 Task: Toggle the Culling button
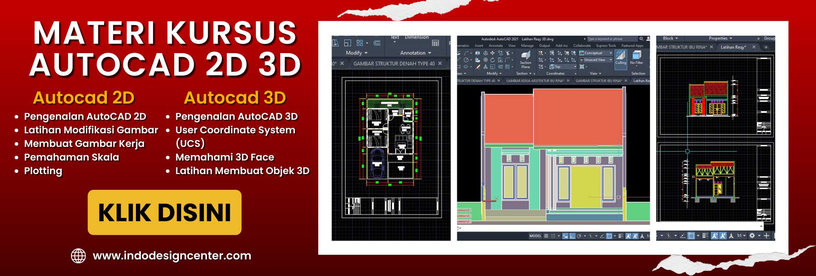click(x=621, y=59)
